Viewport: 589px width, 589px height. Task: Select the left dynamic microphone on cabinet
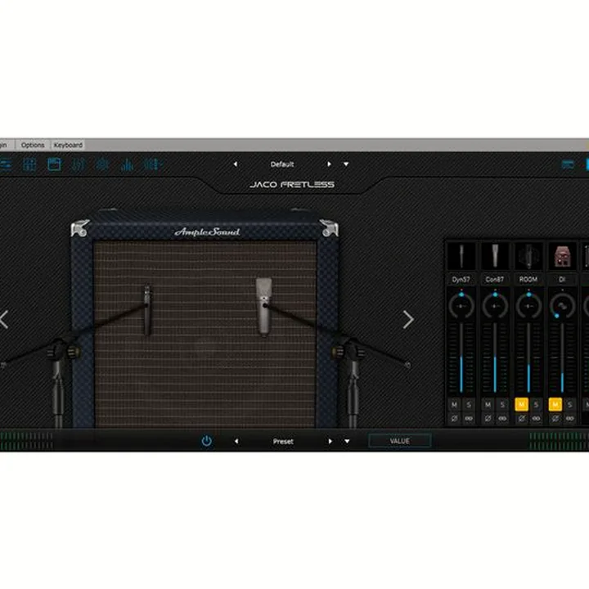pos(147,310)
